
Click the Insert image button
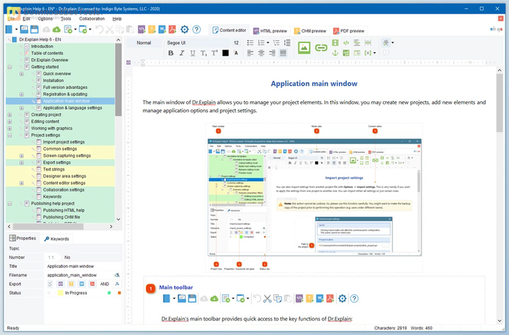pyautogui.click(x=304, y=48)
